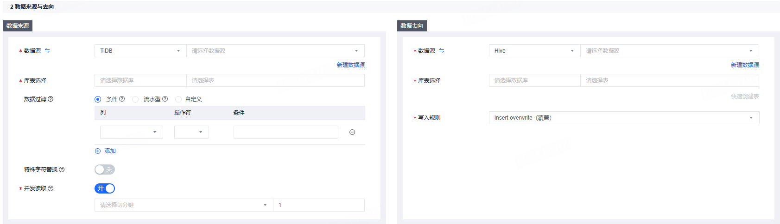Click help icon next to 条件 radio

click(x=122, y=99)
